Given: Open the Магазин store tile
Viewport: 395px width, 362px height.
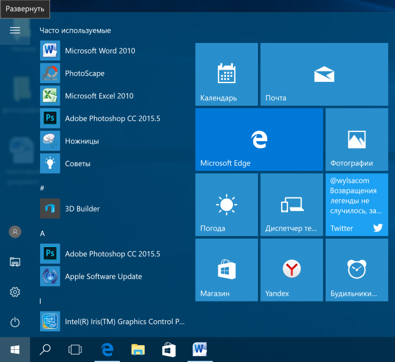Looking at the screenshot, I should [x=227, y=270].
